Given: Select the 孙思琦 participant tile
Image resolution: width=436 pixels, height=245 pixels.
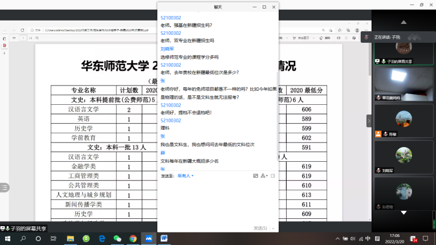Looking at the screenshot, I should [x=404, y=193].
